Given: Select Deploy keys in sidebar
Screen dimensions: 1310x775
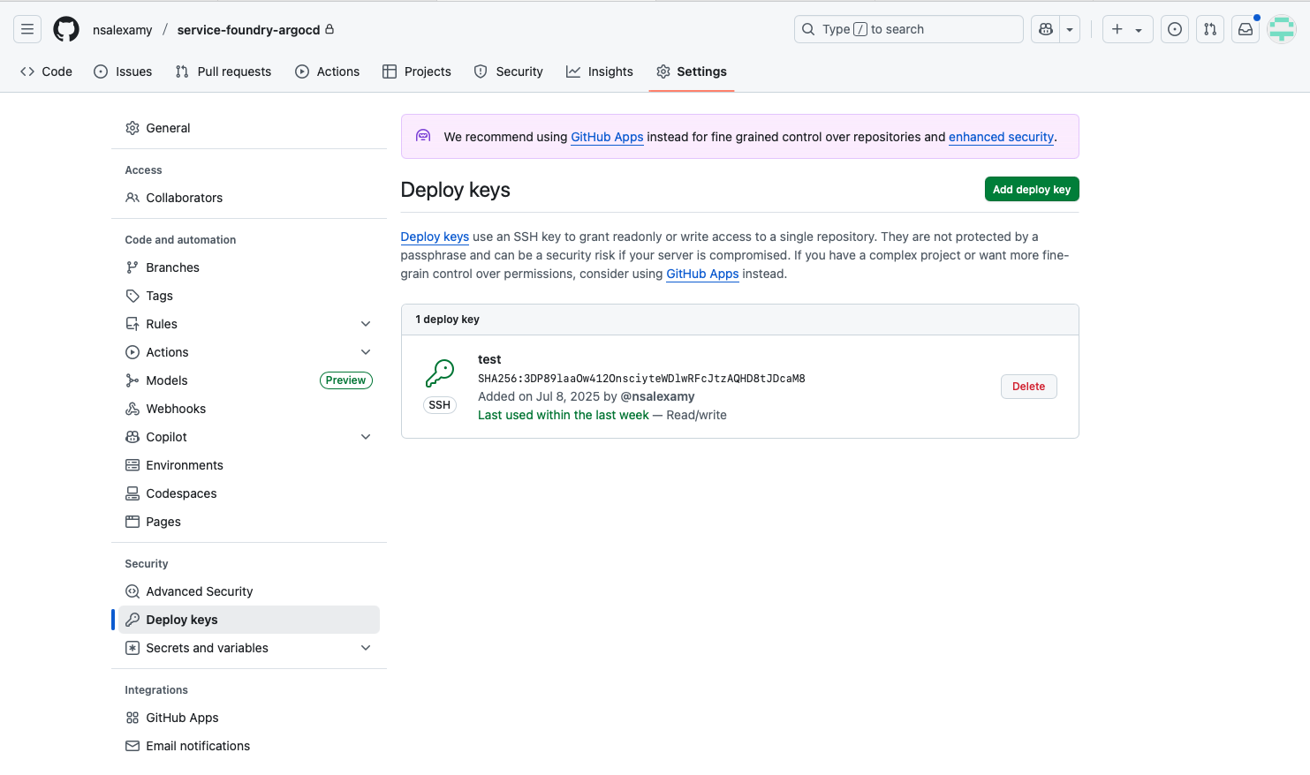Looking at the screenshot, I should click(249, 620).
